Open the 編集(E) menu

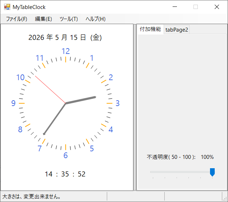[x=43, y=19]
